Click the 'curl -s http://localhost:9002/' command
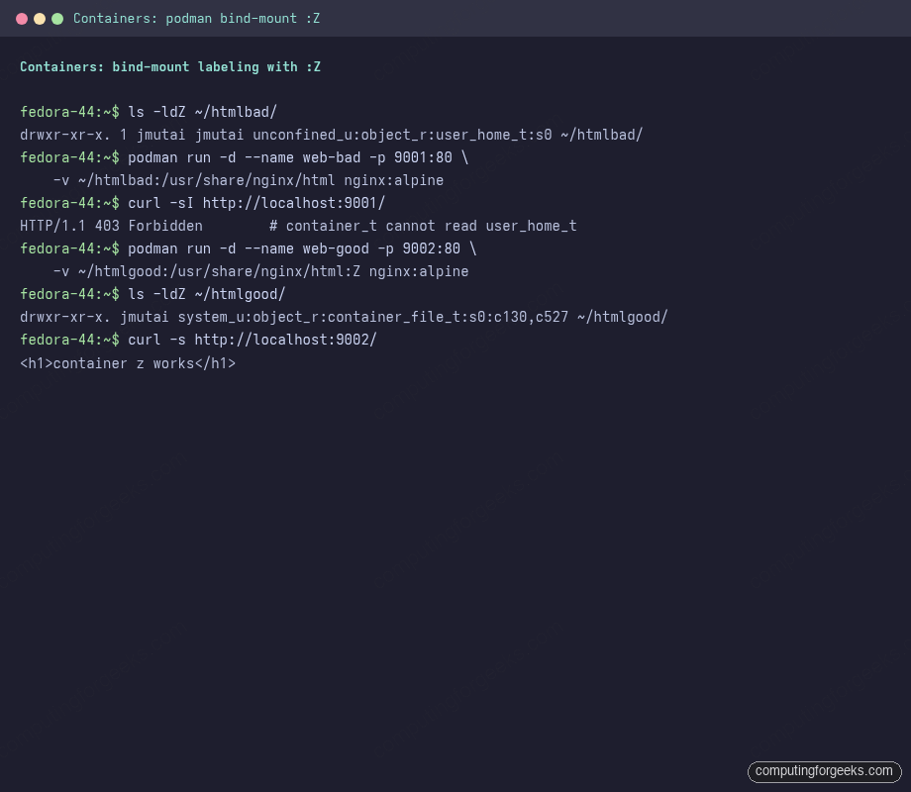 (253, 340)
